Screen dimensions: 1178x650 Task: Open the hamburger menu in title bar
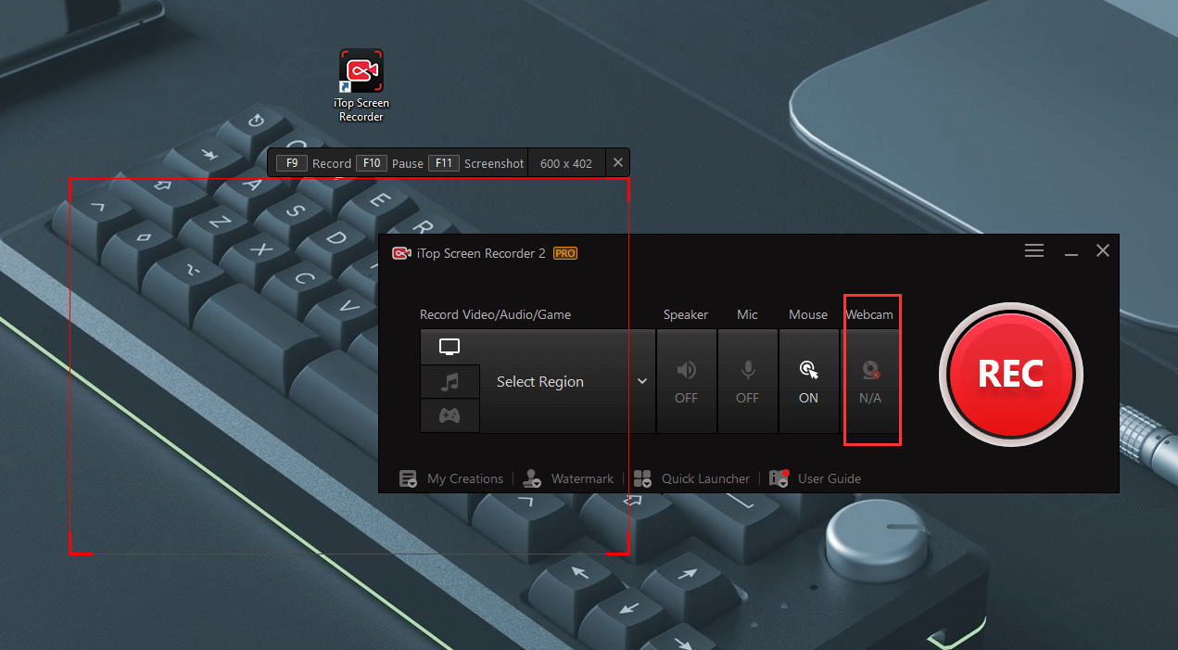click(1034, 250)
